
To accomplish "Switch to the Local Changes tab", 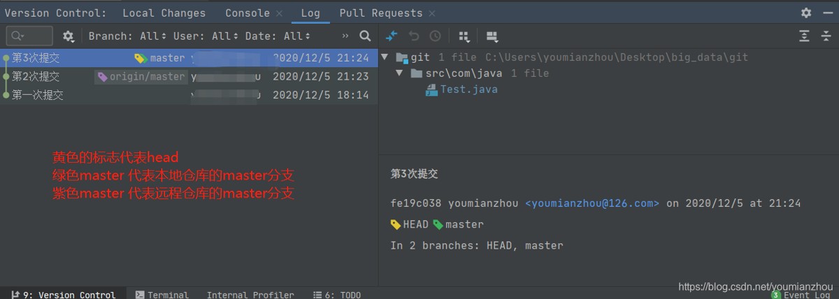I will 164,13.
